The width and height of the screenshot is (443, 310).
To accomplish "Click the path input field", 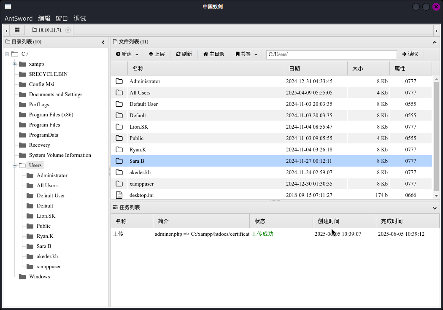I will point(331,54).
